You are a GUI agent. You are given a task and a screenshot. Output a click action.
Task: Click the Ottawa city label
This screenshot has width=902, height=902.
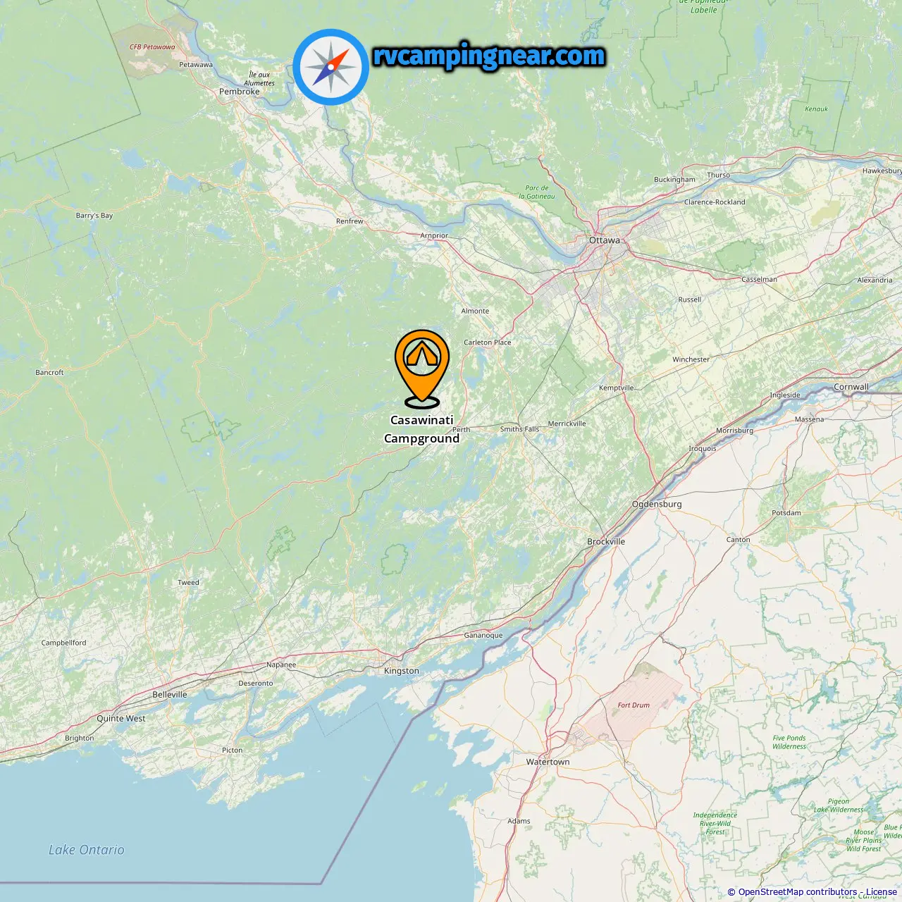(605, 240)
